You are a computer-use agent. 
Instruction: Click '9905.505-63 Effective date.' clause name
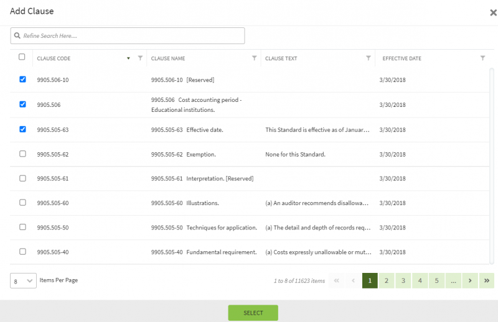[187, 130]
